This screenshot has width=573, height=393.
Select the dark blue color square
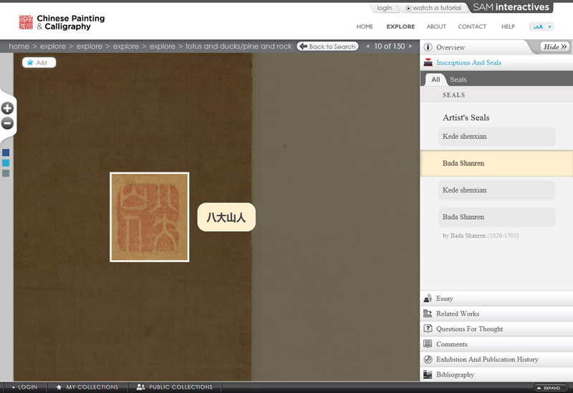[x=6, y=152]
